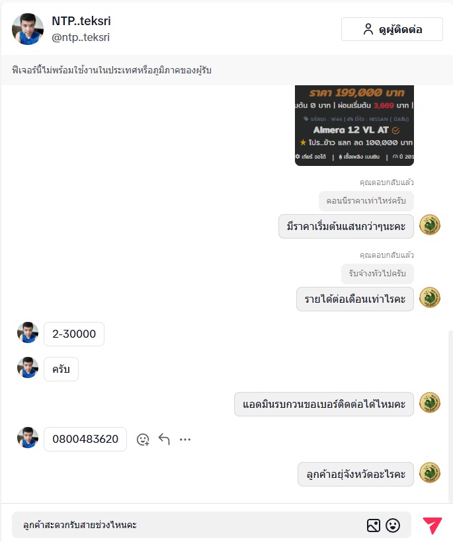
Task: Open the emoji picker in message box
Action: click(393, 525)
